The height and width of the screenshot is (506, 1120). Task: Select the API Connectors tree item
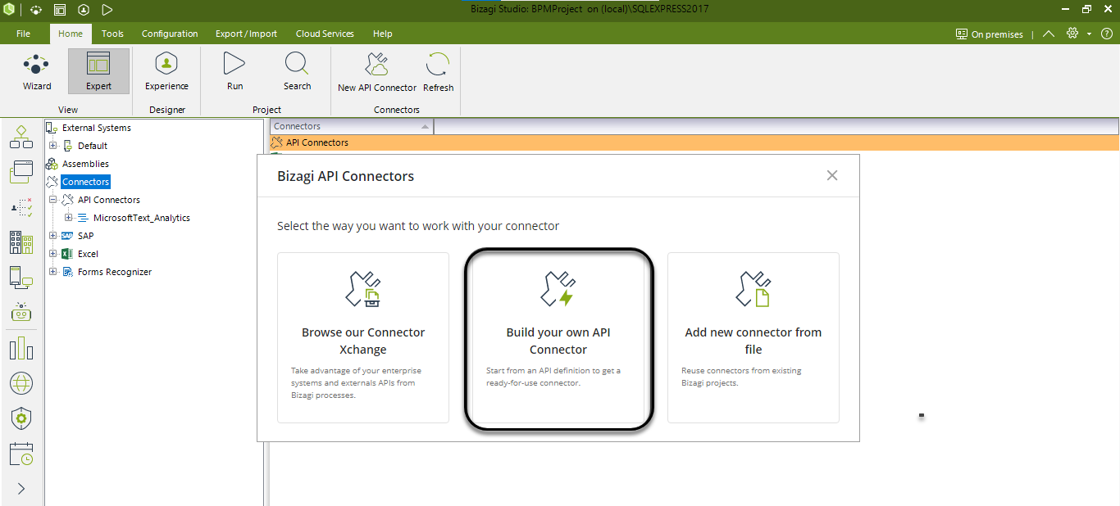click(x=109, y=200)
